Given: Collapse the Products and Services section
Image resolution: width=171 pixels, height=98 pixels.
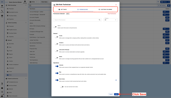Looking at the screenshot, I should 26,79.
